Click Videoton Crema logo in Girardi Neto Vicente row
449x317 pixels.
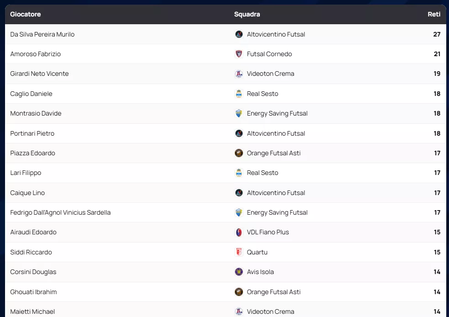click(238, 74)
